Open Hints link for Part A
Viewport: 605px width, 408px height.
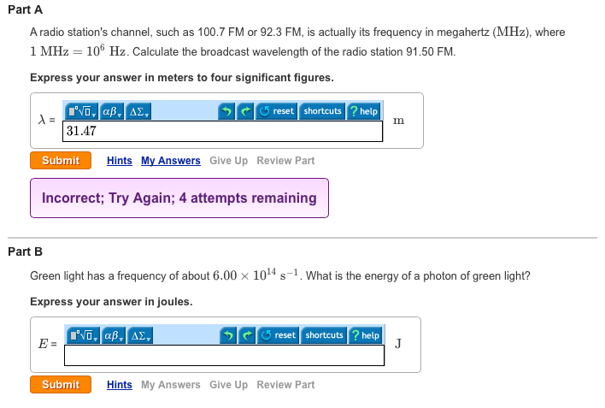(x=120, y=160)
